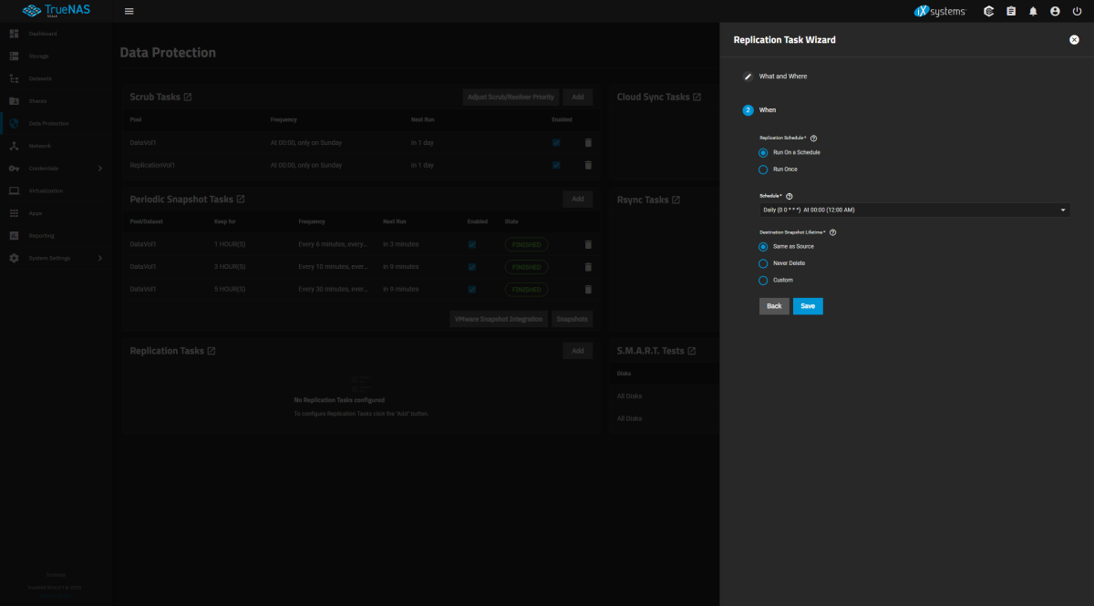The width and height of the screenshot is (1094, 606).
Task: Open Rsync Tasks external link icon
Action: tap(676, 200)
